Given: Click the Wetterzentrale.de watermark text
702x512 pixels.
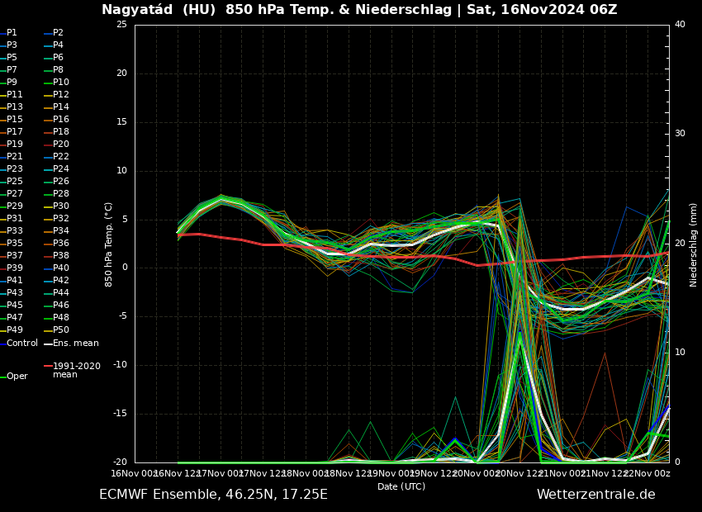Looking at the screenshot, I should tap(595, 495).
